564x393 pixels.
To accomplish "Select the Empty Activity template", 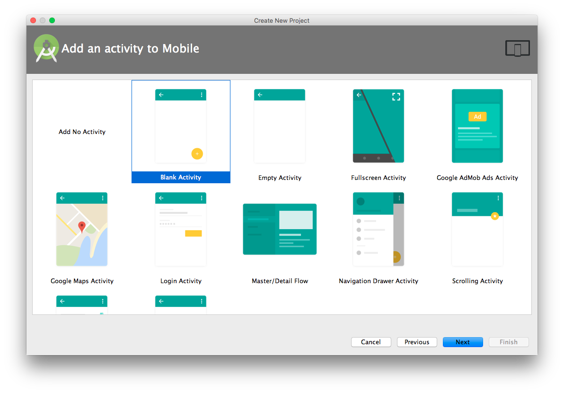I will click(280, 125).
